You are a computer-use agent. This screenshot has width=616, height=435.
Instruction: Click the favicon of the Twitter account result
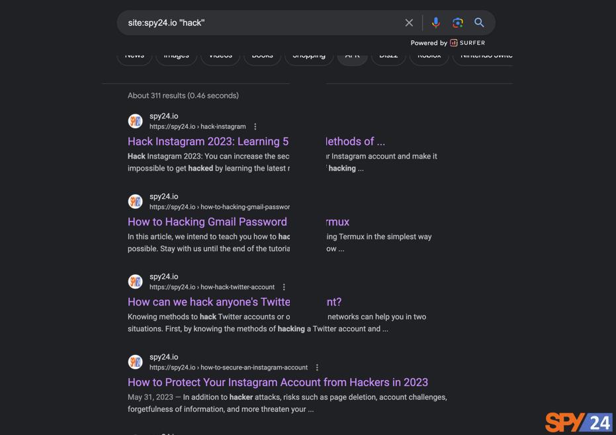[x=135, y=282]
